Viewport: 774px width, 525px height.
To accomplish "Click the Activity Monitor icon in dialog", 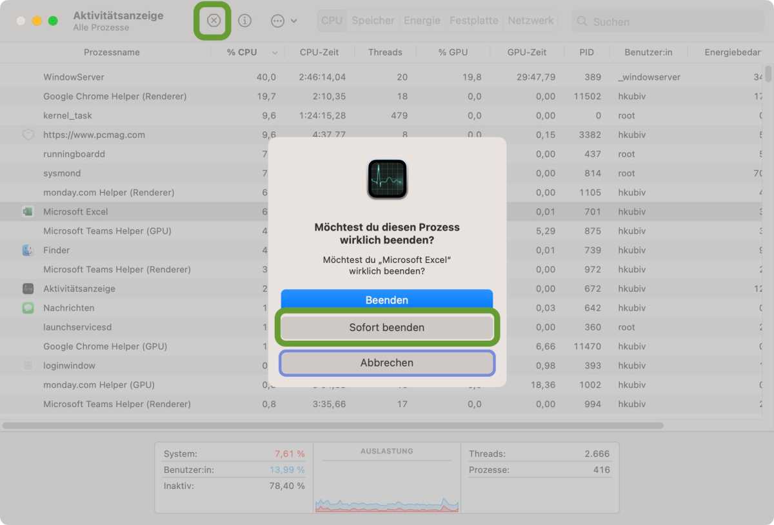I will tap(387, 179).
